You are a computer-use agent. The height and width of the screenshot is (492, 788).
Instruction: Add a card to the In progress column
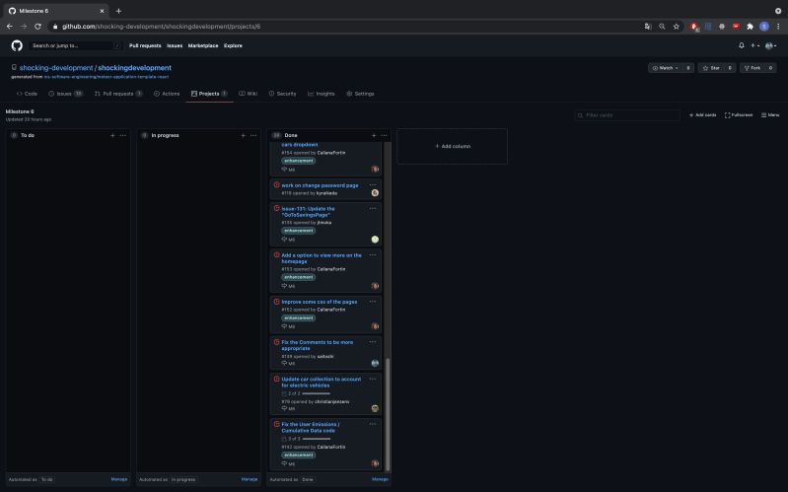(x=244, y=135)
